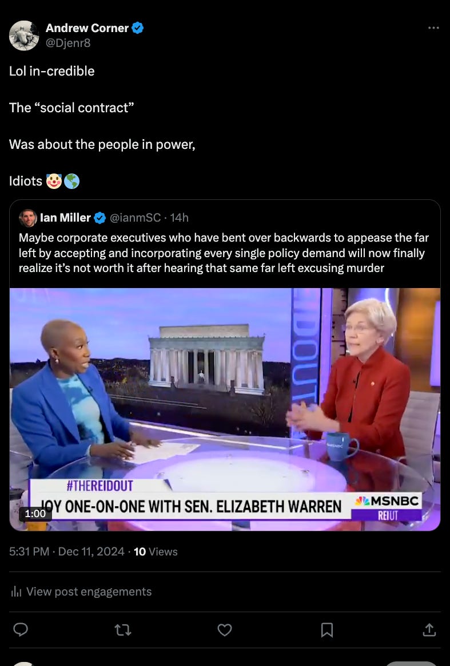Bookmark this post
Image resolution: width=450 pixels, height=666 pixels.
click(326, 630)
